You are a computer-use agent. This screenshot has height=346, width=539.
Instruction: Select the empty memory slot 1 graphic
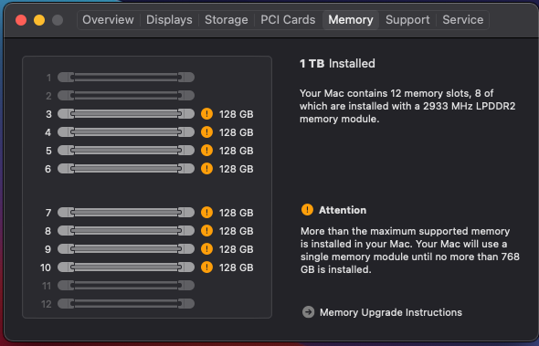pos(126,78)
